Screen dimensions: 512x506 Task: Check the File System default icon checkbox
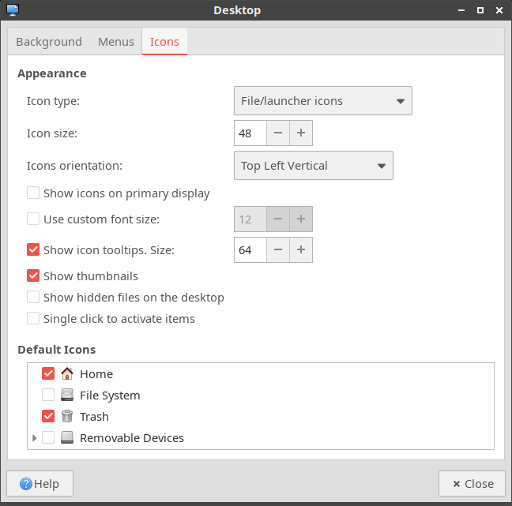tap(48, 395)
